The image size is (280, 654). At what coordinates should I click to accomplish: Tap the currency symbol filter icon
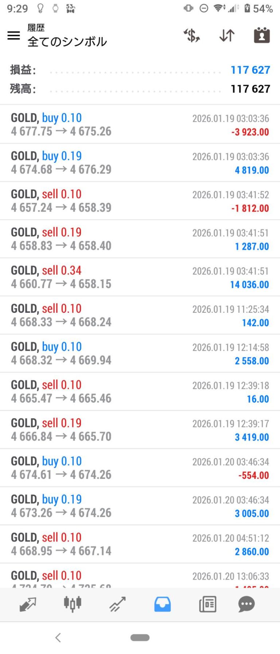191,35
